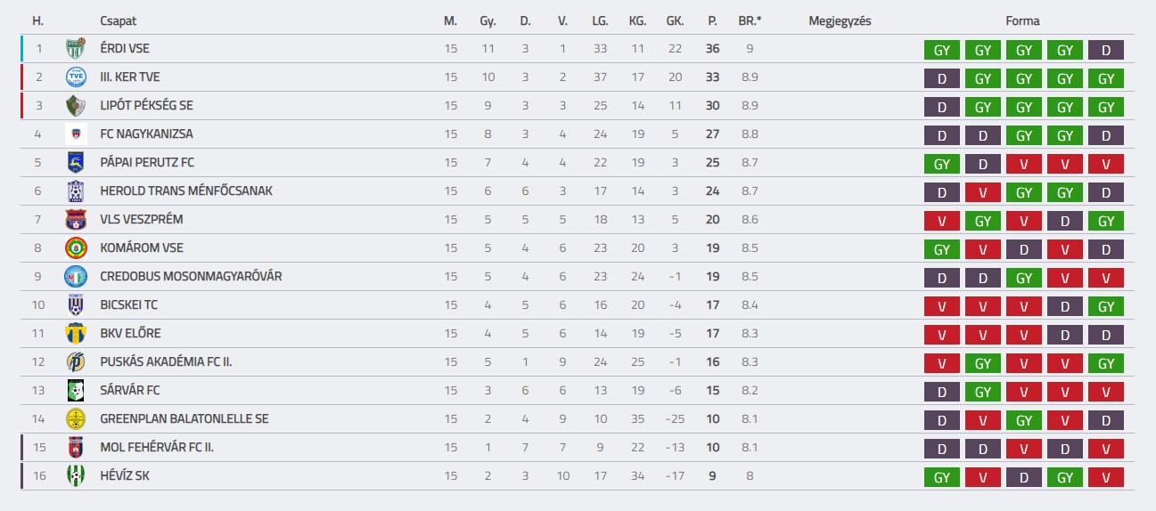Open the Credobus Mosonmagyaróvár team link
The height and width of the screenshot is (511, 1156).
tap(191, 277)
